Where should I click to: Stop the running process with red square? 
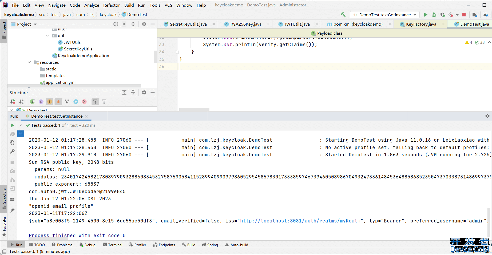click(464, 15)
